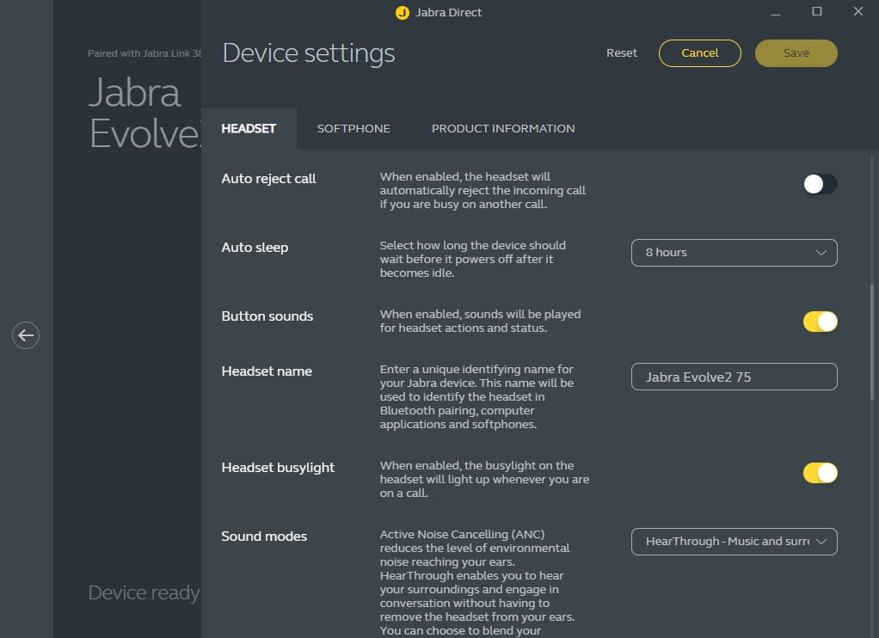Click the Jabra Evolve2 device title

pos(144,113)
